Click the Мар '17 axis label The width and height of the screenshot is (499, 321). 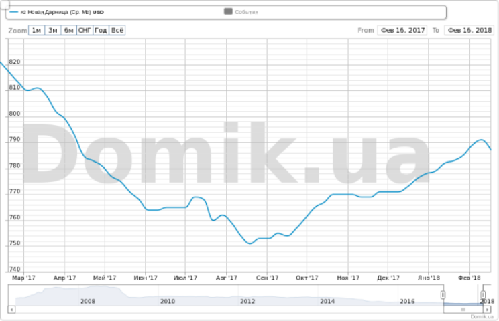[23, 278]
